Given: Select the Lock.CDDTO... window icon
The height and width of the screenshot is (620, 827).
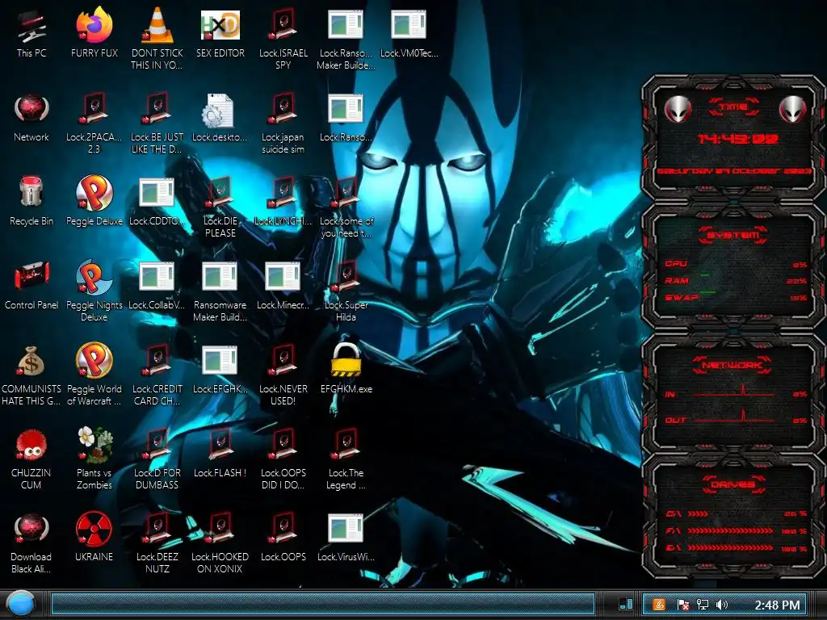Looking at the screenshot, I should (157, 192).
